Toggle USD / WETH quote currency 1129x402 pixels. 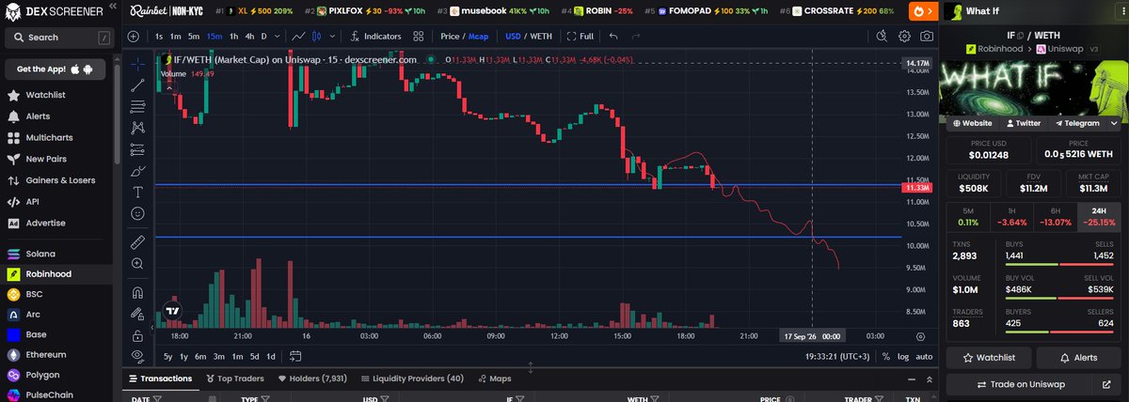(527, 37)
